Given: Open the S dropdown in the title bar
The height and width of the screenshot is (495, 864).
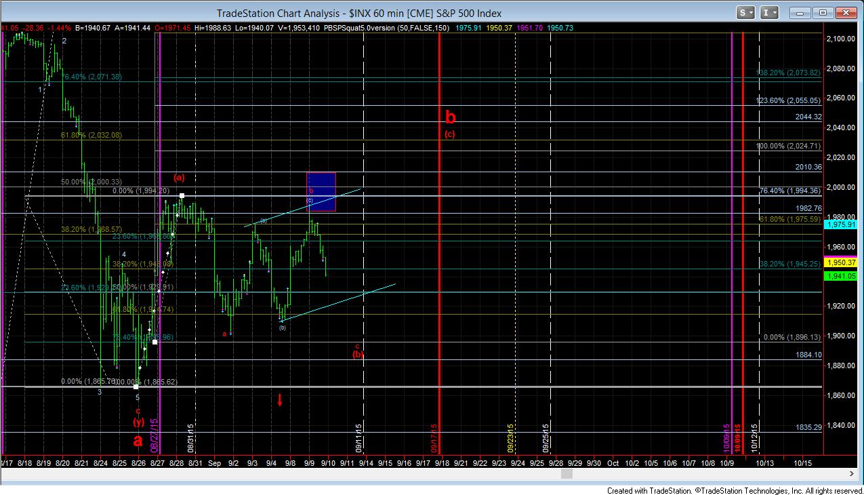Looking at the screenshot, I should tap(746, 12).
